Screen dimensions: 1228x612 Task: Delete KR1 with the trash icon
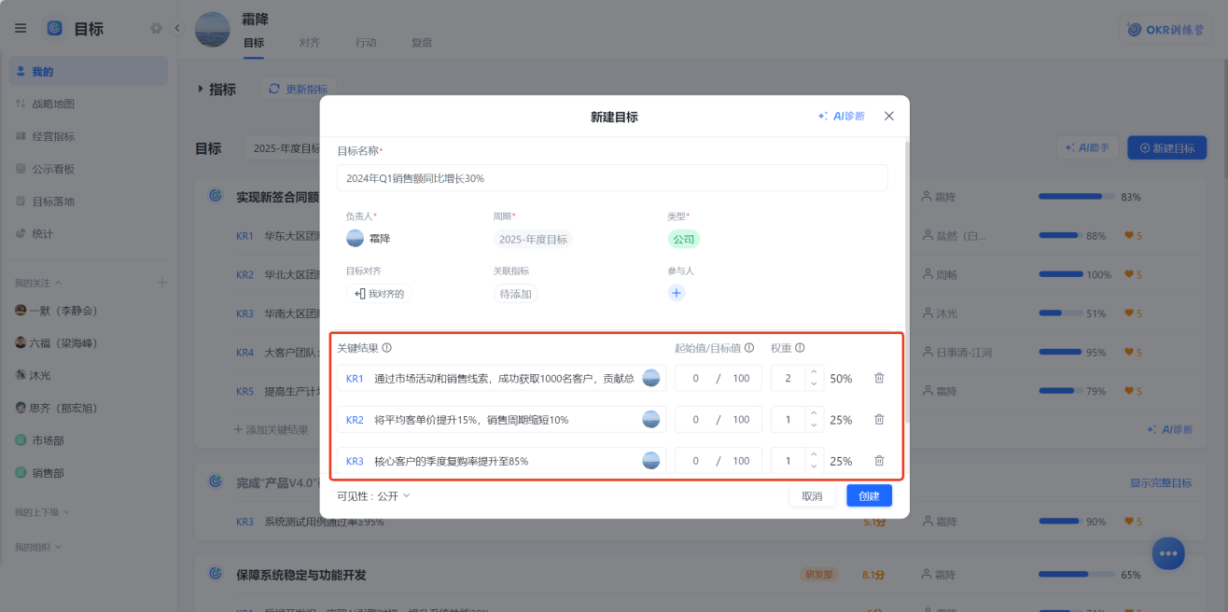point(879,378)
